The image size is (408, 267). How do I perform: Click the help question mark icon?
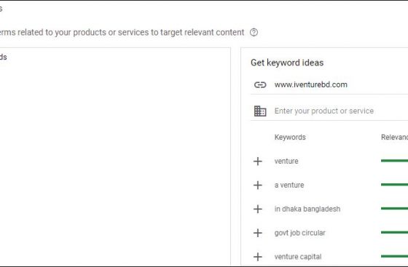[x=254, y=33]
